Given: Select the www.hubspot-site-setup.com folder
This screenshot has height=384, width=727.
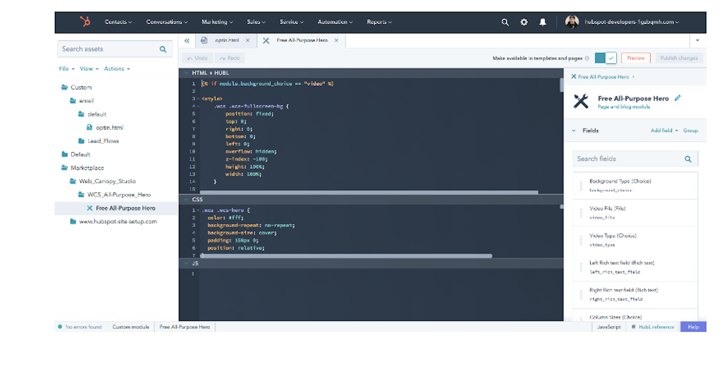Looking at the screenshot, I should click(x=113, y=222).
